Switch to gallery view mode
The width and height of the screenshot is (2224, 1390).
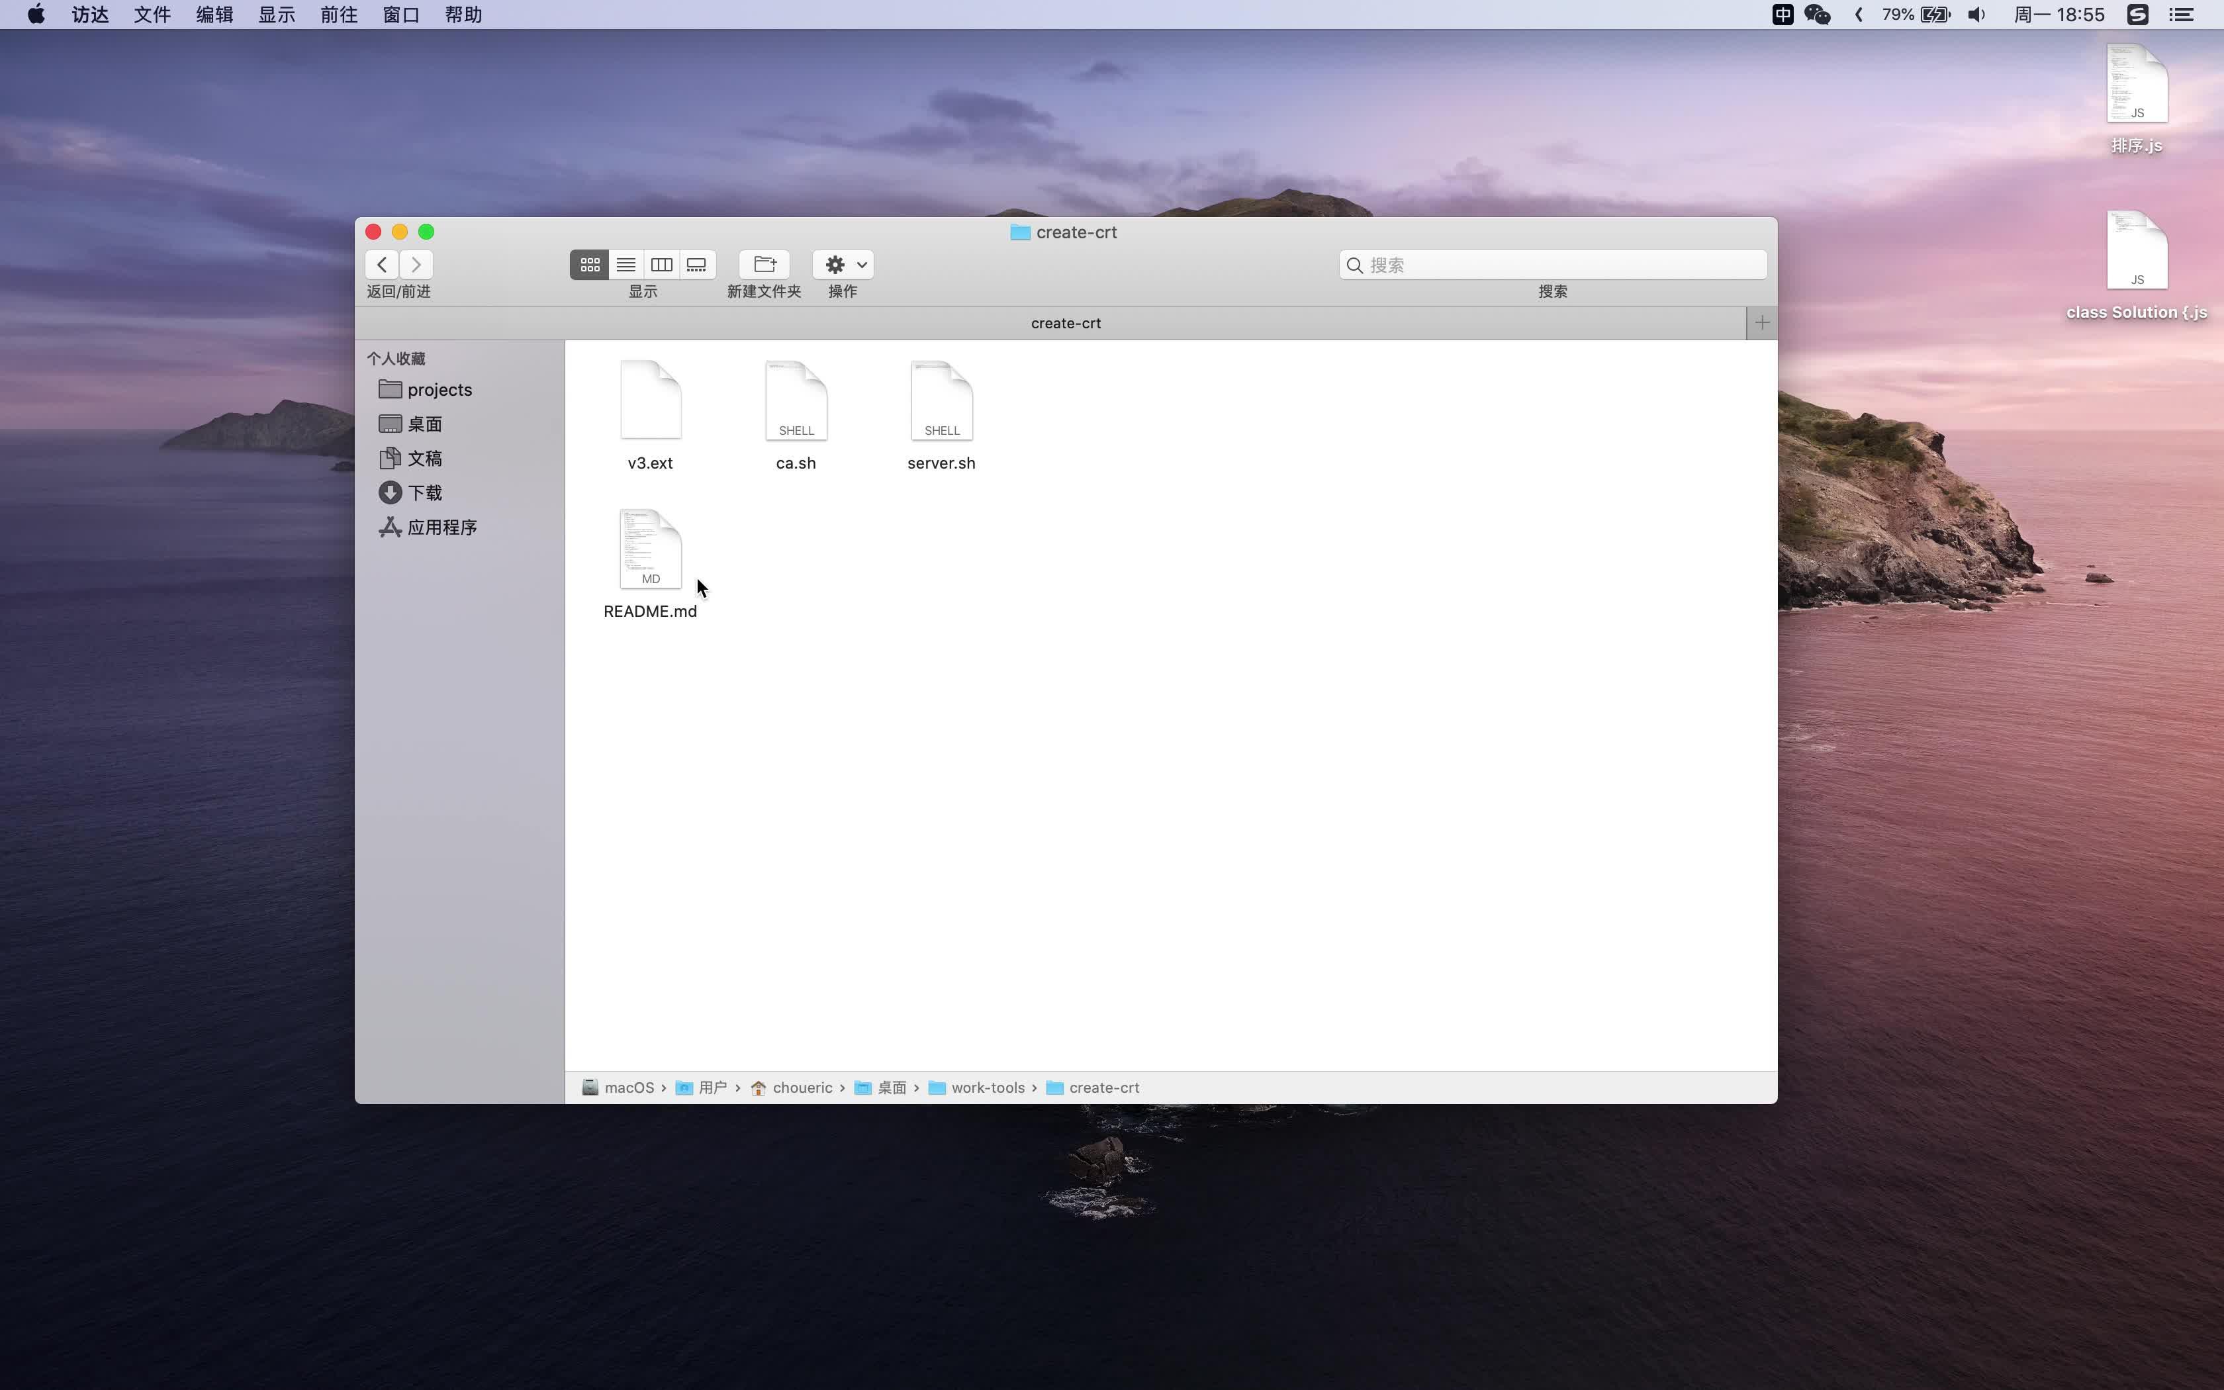(x=698, y=265)
